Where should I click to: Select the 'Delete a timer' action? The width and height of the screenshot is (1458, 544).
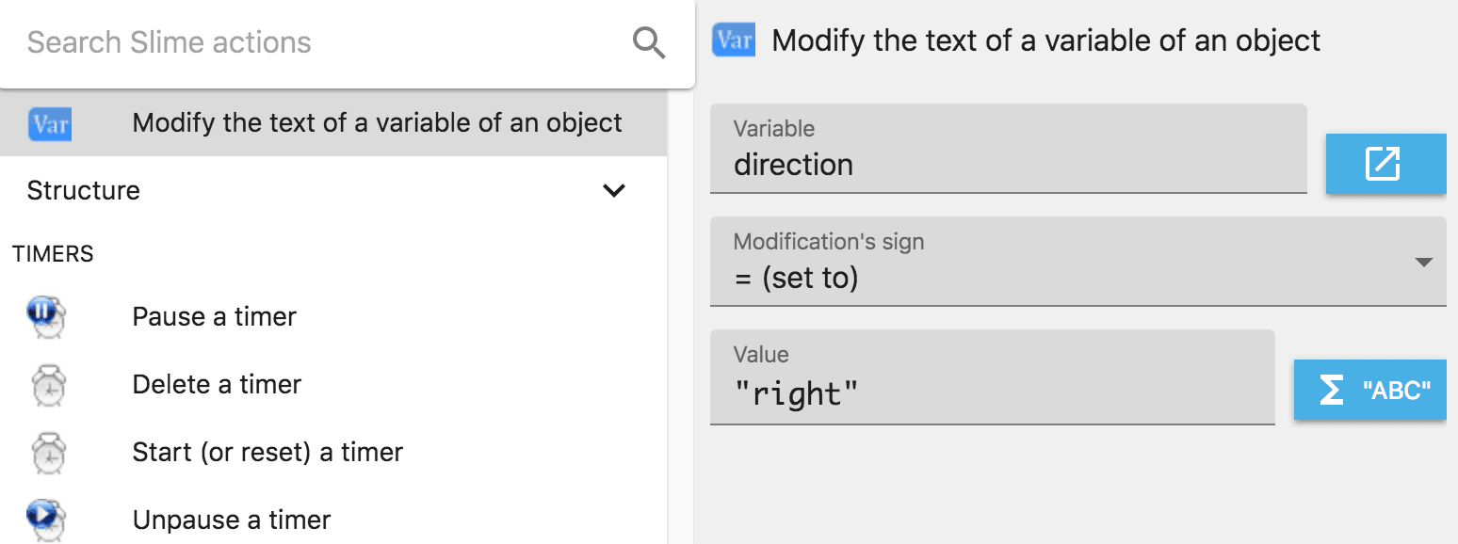point(217,385)
